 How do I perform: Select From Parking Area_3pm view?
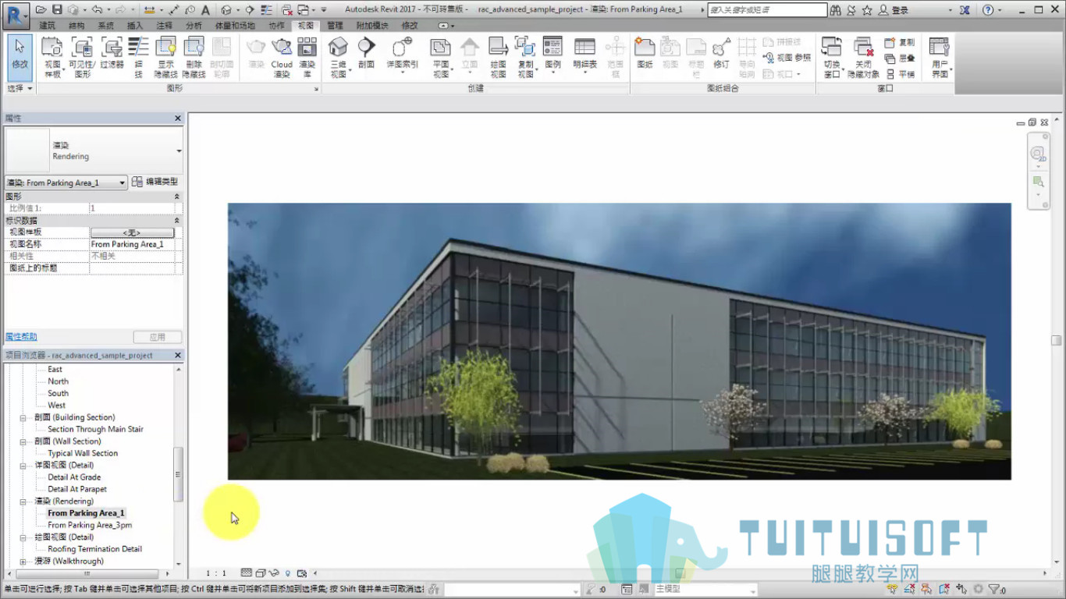90,526
